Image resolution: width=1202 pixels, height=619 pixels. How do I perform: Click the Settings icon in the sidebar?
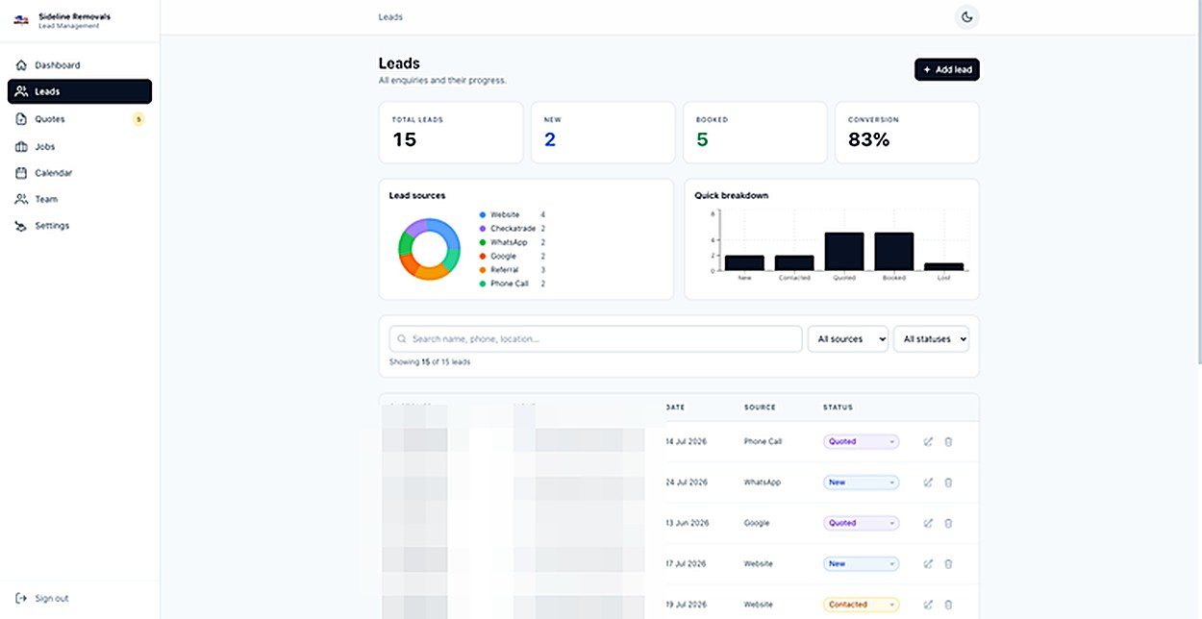click(x=21, y=226)
